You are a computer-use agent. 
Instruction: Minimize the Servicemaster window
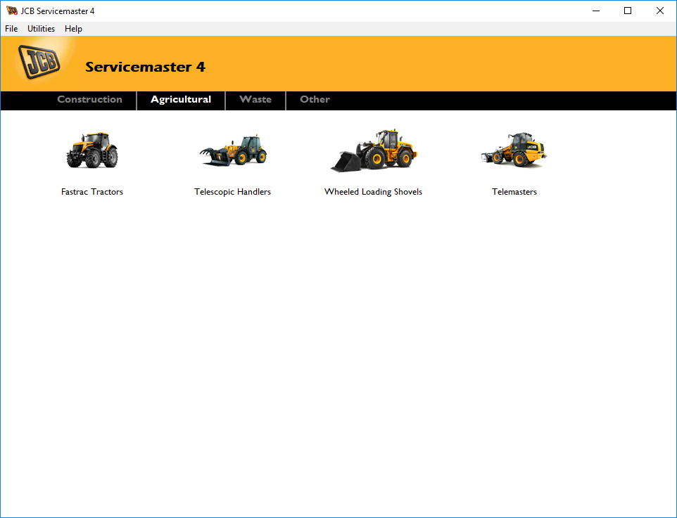click(x=596, y=11)
